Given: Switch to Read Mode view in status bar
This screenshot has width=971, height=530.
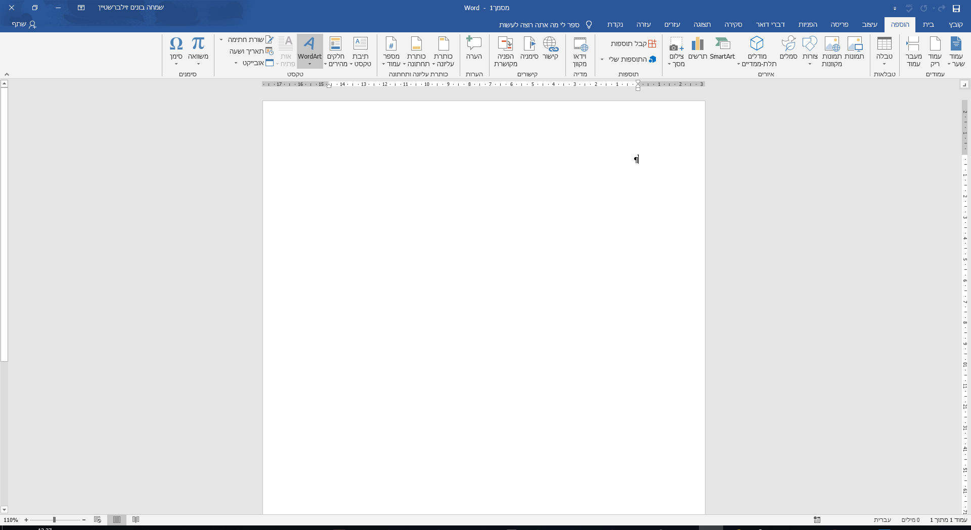Looking at the screenshot, I should pyautogui.click(x=136, y=519).
